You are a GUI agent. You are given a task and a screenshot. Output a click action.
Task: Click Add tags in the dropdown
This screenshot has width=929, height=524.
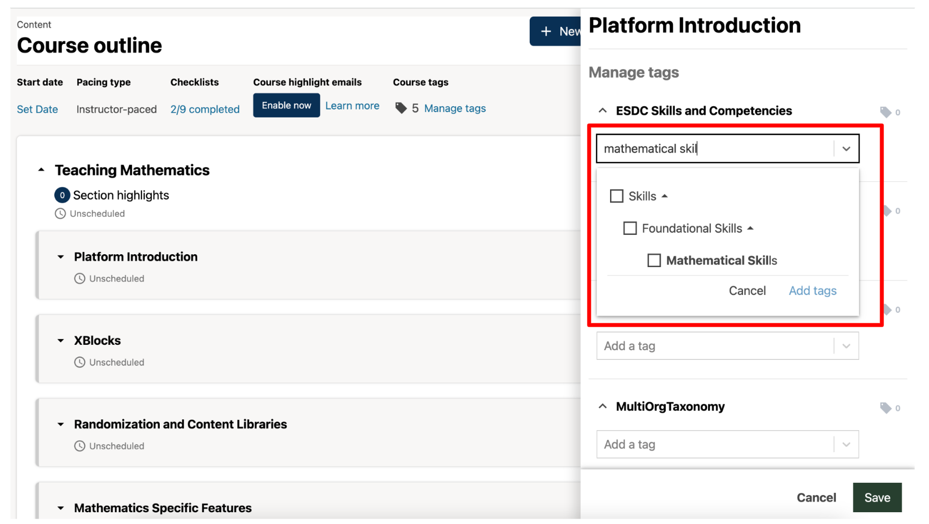(x=812, y=291)
